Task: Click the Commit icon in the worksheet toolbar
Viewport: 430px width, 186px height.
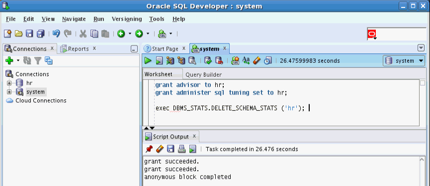Action: (x=208, y=60)
